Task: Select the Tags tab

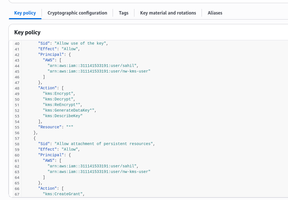Action: [x=124, y=13]
